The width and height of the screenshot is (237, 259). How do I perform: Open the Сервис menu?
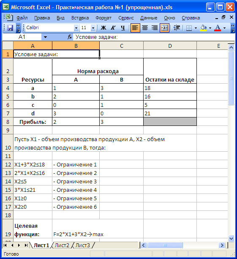click(x=126, y=18)
